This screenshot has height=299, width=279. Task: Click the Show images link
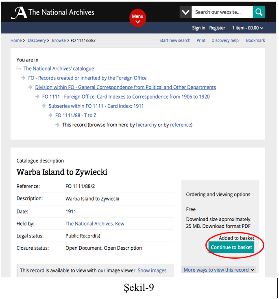point(152,270)
